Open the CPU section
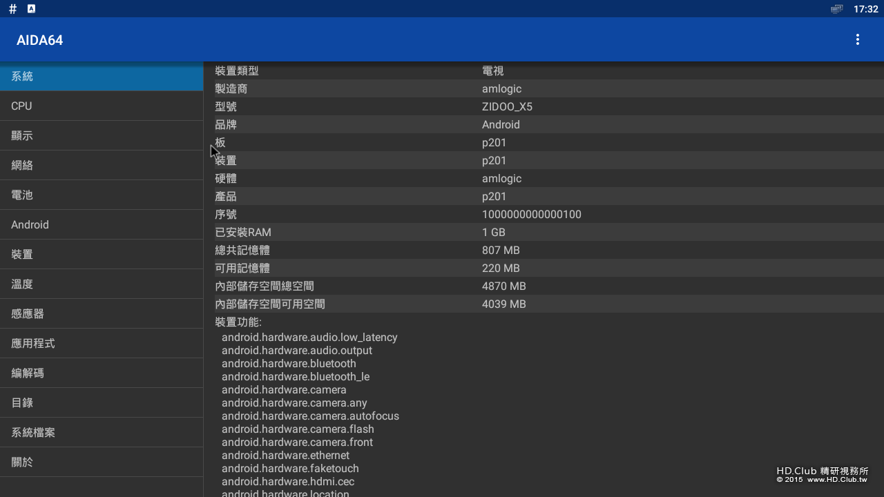The image size is (884, 497). point(102,106)
